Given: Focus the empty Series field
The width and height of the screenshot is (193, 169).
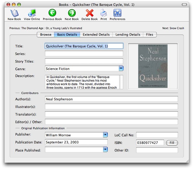Looking at the screenshot, I should tap(84, 53).
